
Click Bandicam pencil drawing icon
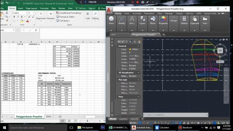[x=147, y=2]
